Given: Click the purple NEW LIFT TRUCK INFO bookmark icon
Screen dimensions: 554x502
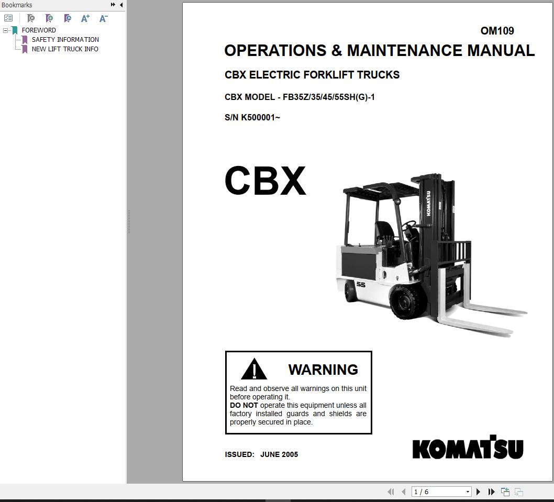Looking at the screenshot, I should (25, 49).
